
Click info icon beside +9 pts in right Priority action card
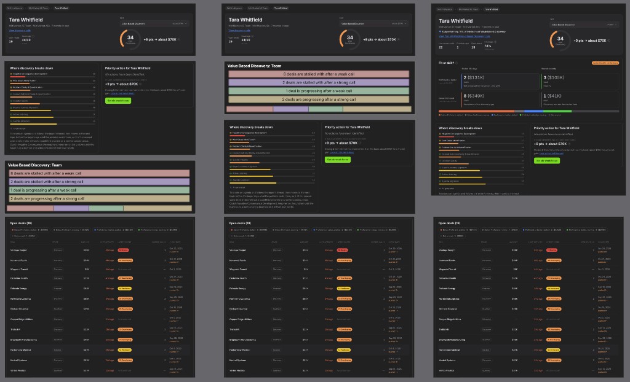coord(569,144)
